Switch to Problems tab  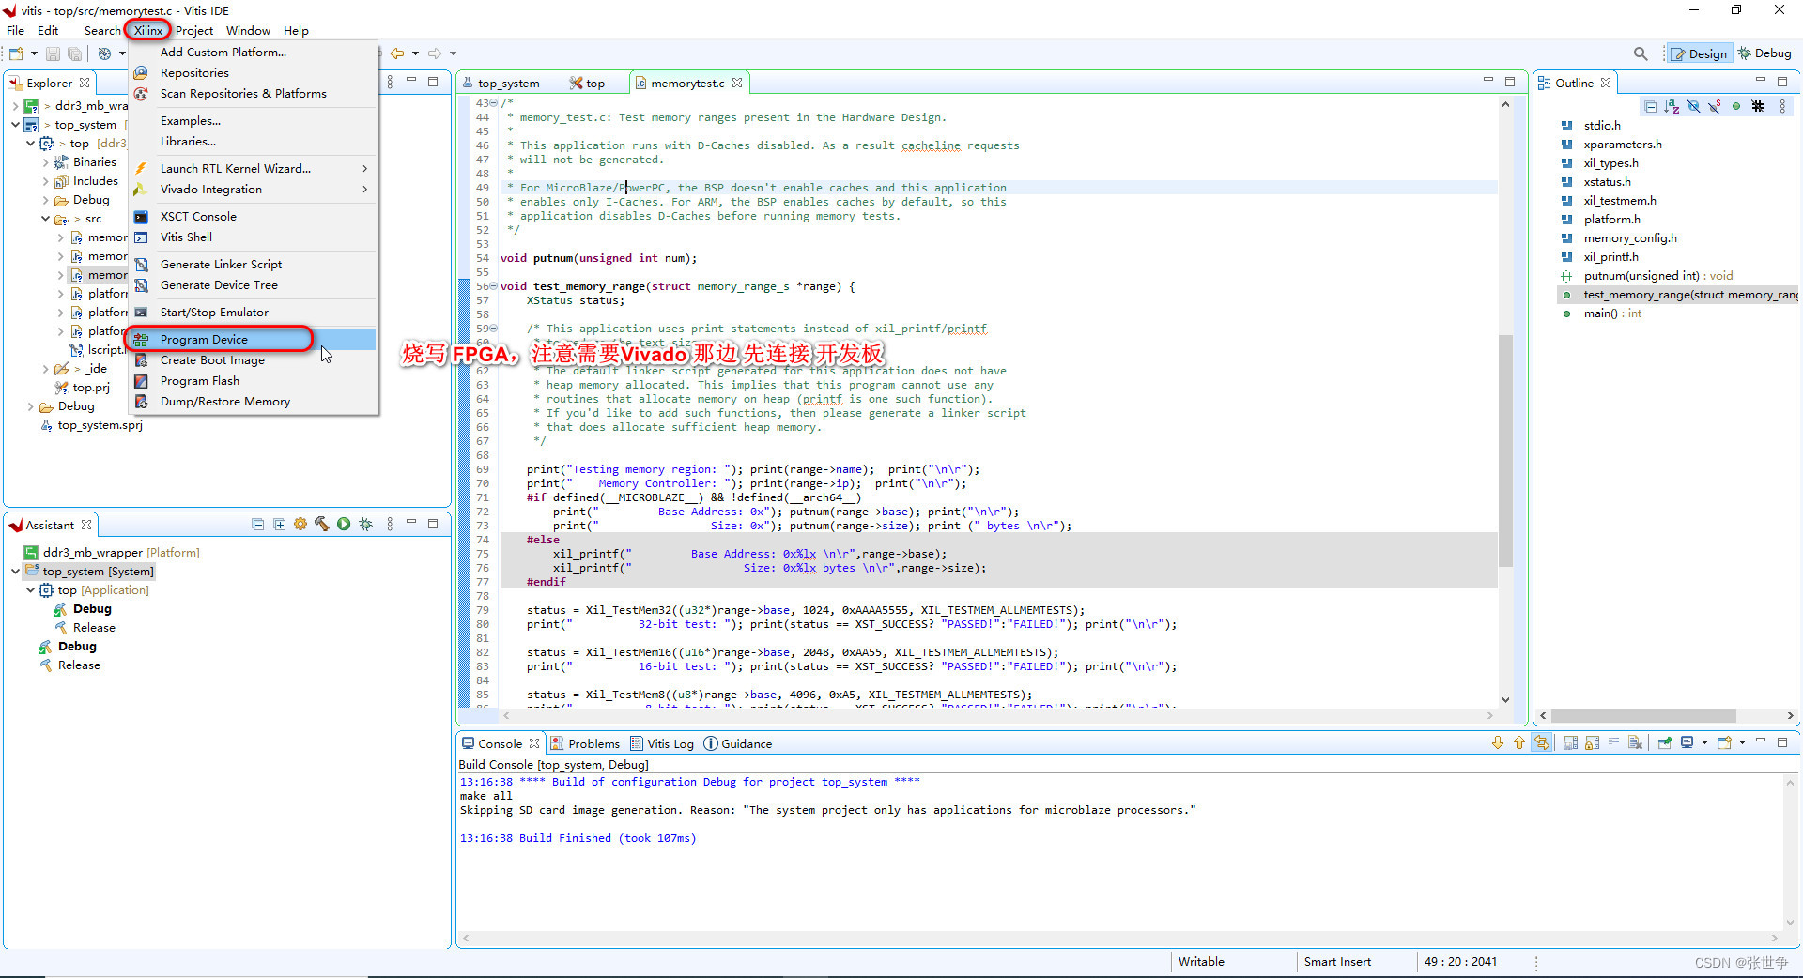pyautogui.click(x=586, y=743)
